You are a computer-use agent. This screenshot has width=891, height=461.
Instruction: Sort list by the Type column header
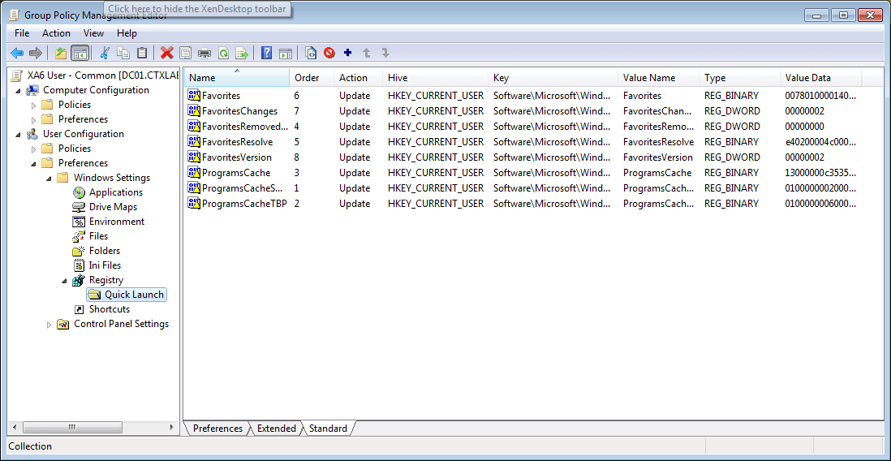click(x=740, y=78)
